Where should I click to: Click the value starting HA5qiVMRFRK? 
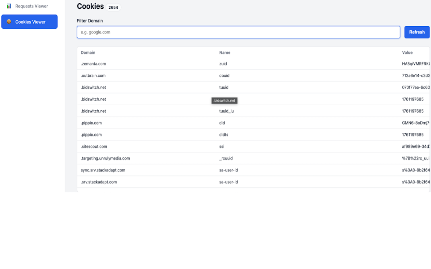(x=416, y=64)
